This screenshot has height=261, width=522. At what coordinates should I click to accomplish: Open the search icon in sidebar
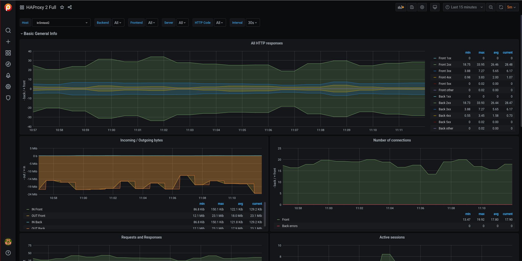point(8,31)
